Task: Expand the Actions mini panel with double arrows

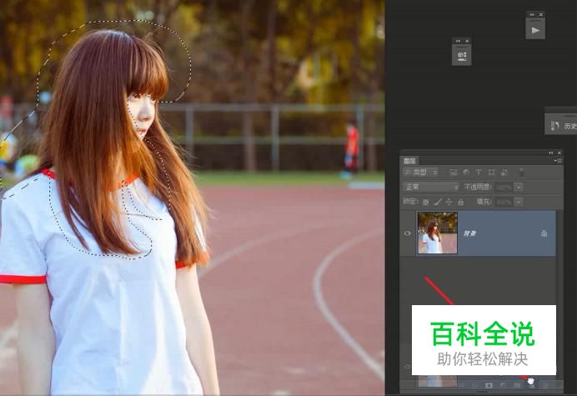Action: 532,15
